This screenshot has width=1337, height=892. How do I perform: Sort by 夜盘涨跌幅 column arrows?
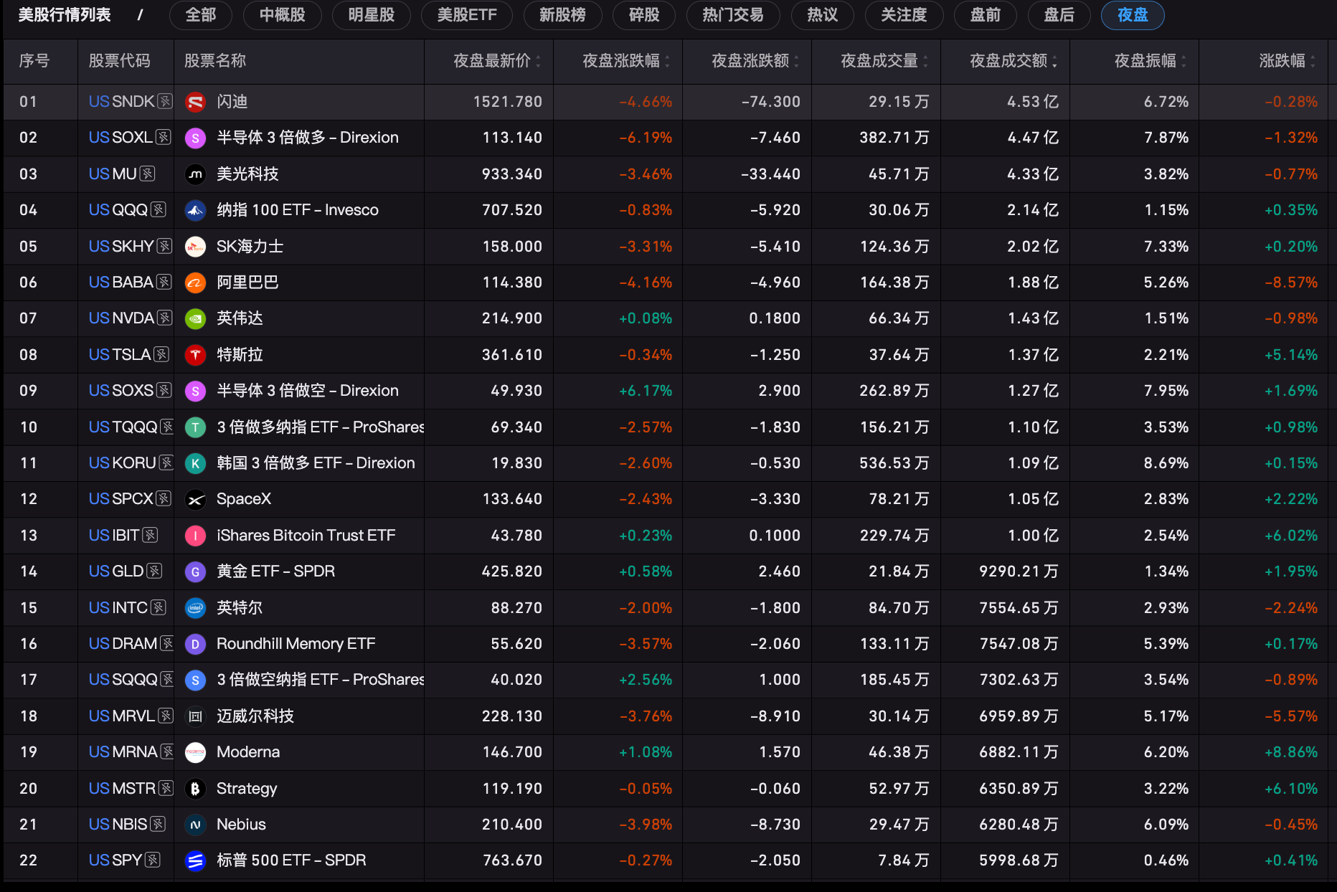(x=667, y=62)
